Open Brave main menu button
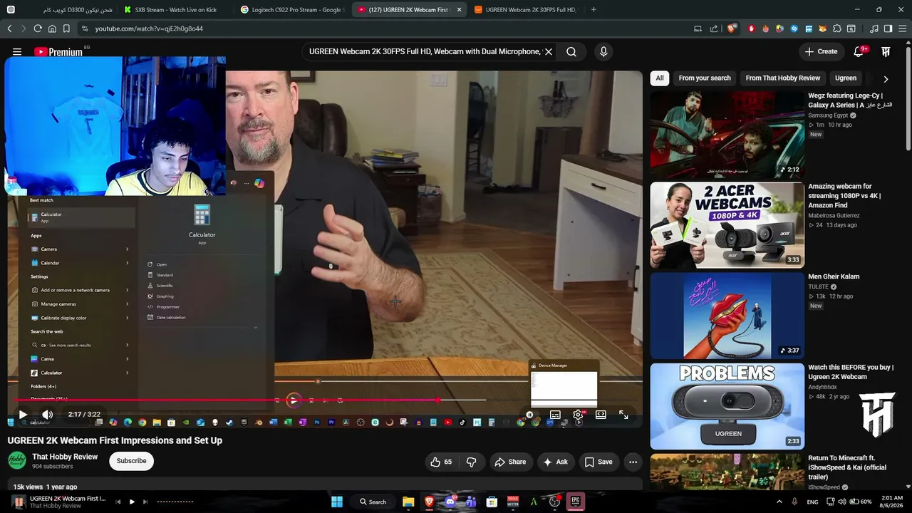Image resolution: width=912 pixels, height=513 pixels. [x=901, y=28]
